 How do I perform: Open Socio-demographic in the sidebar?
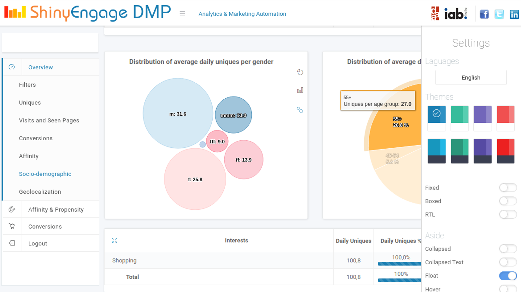pyautogui.click(x=45, y=174)
